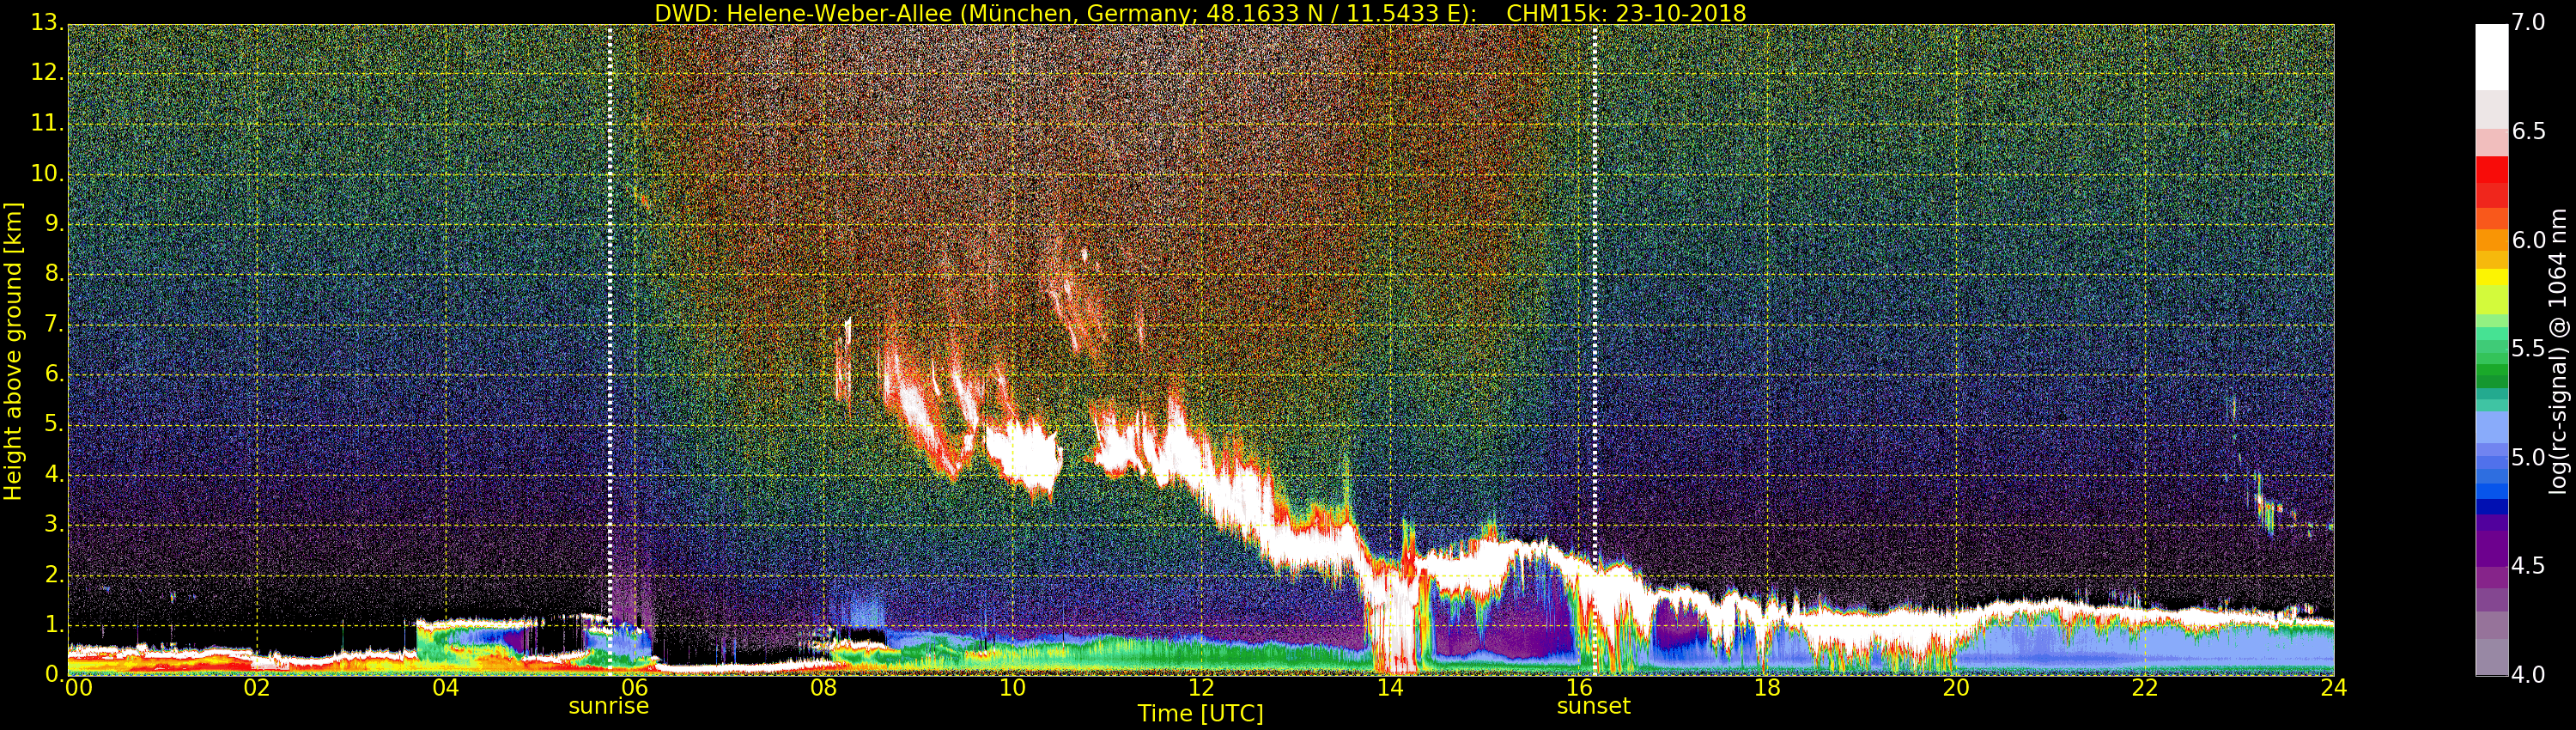Click the time axis tick label 12
2576x730 pixels.
pyautogui.click(x=1201, y=688)
